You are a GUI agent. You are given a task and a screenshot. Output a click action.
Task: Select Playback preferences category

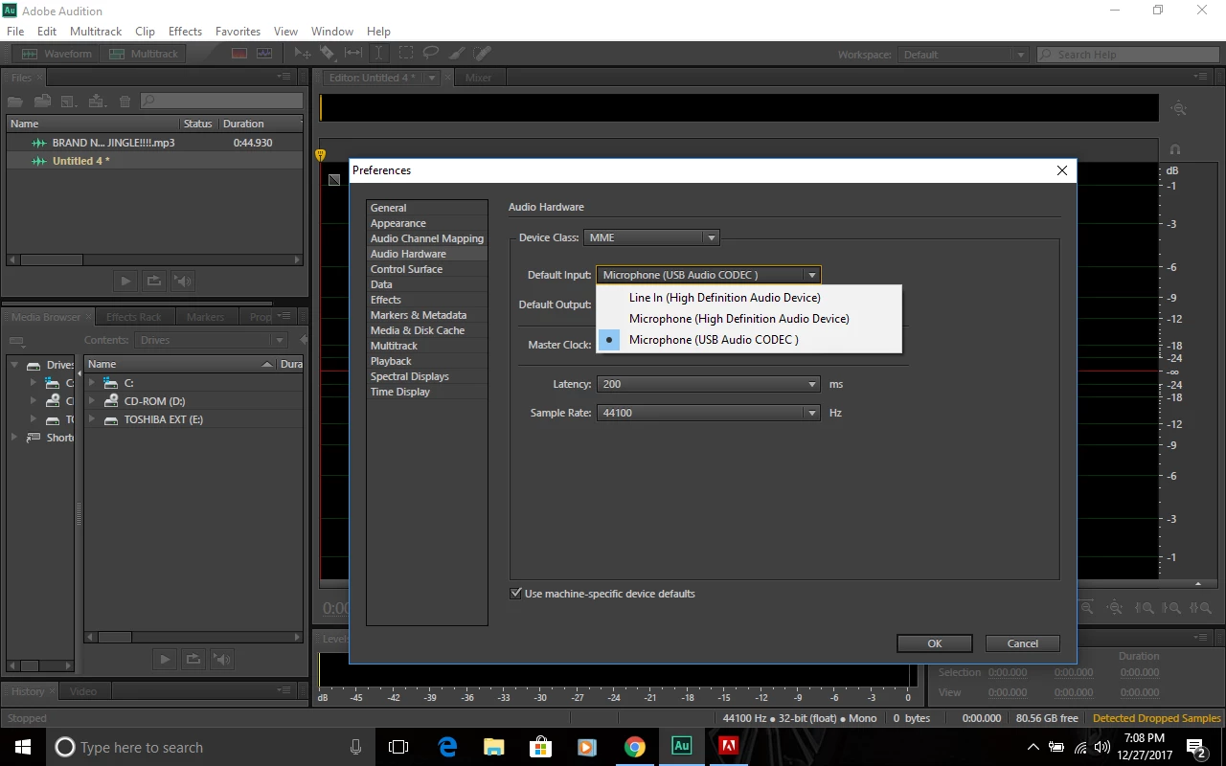[x=427, y=361]
